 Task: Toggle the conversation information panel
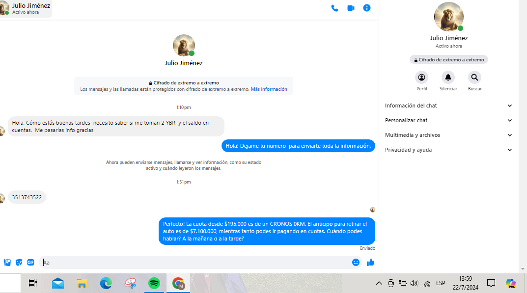366,8
